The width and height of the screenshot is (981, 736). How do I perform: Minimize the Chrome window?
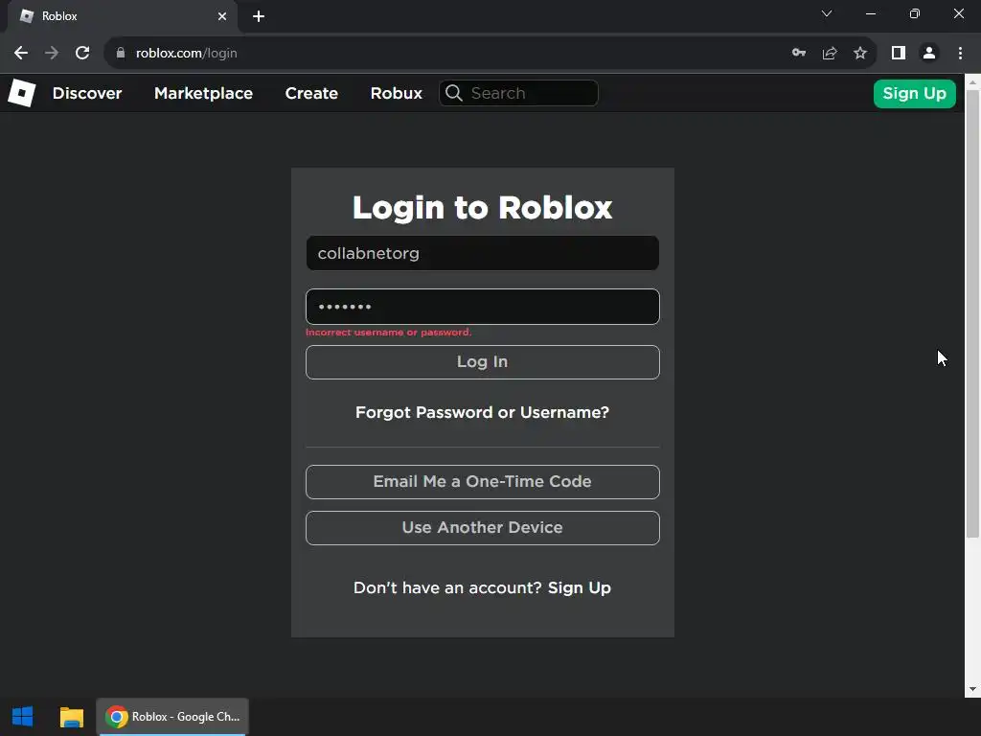pos(870,13)
